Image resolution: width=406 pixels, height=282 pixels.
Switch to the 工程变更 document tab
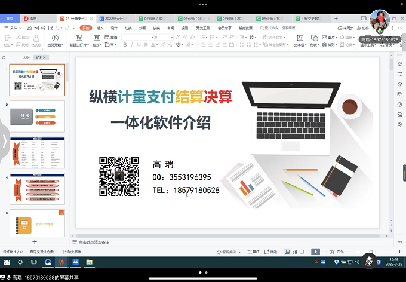310,19
